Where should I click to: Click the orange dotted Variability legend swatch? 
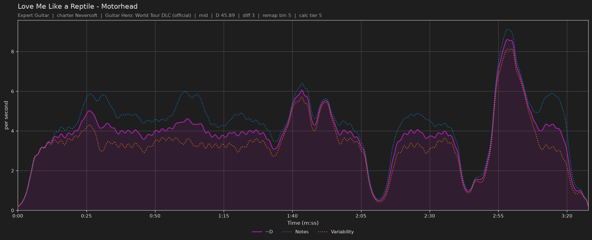pyautogui.click(x=323, y=232)
